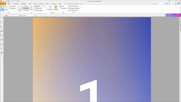Image resolution: width=181 pixels, height=102 pixels.
Task: Click the Print icon in quick access toolbar
Action: point(8,1)
